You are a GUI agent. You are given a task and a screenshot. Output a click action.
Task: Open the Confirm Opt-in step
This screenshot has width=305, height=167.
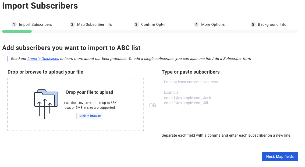coord(154,24)
